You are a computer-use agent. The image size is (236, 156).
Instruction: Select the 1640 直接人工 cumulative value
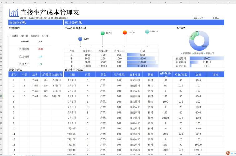coord(207,66)
